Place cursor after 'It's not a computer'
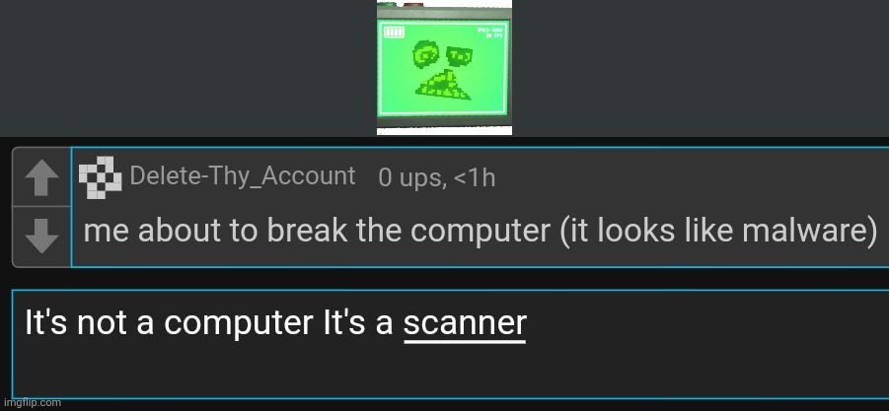The image size is (889, 411). click(x=314, y=322)
